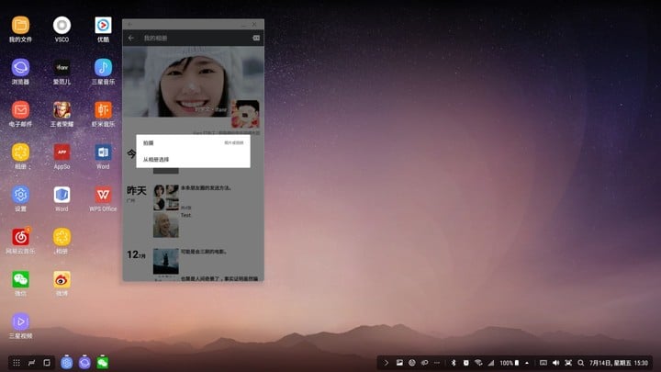661x372 pixels.
Task: Switch to WeChat from the taskbar
Action: 103,363
